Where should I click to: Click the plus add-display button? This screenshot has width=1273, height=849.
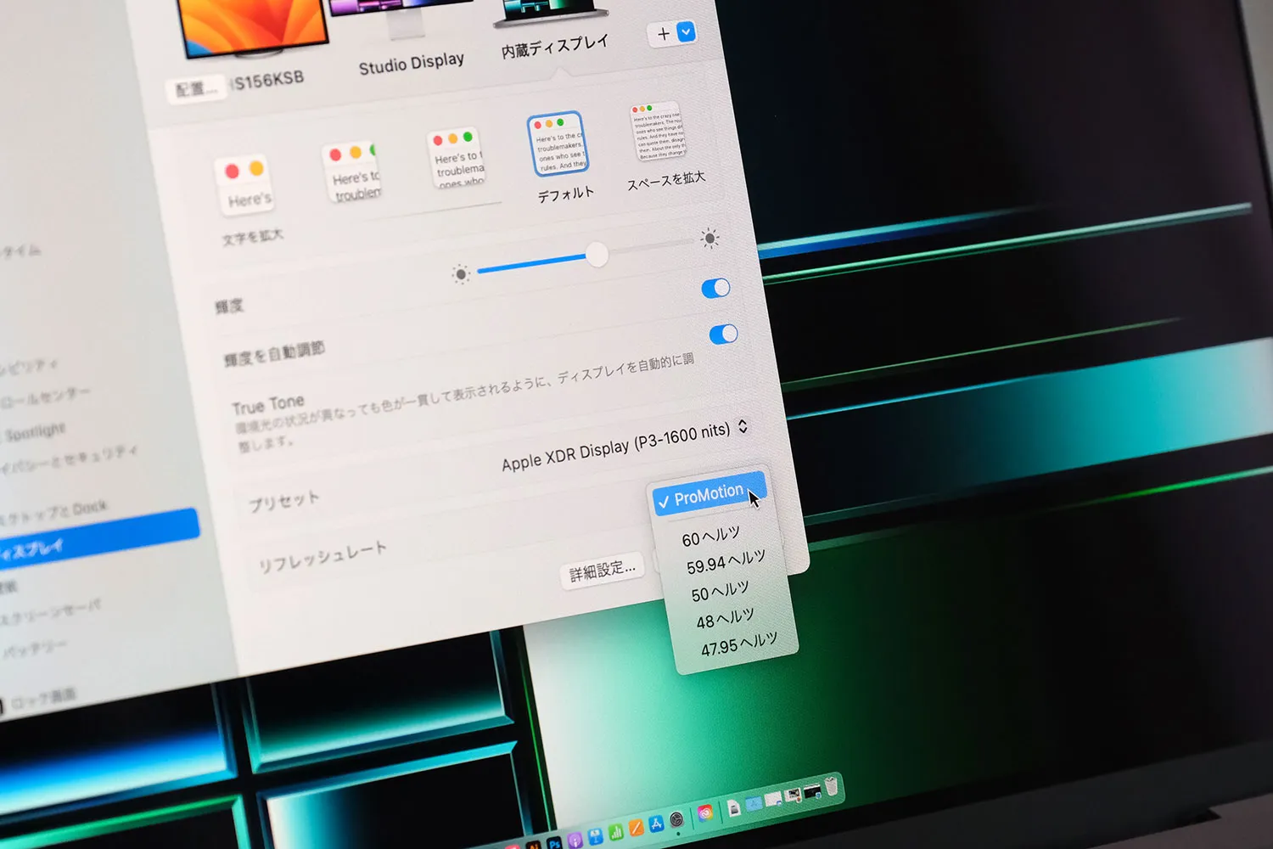[664, 33]
